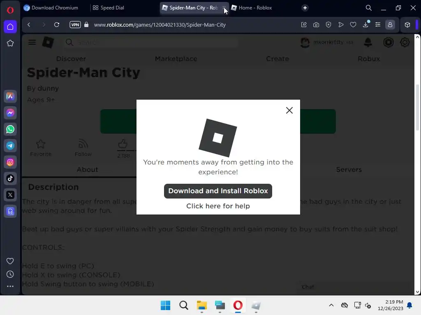This screenshot has height=315, width=421.
Task: Click Download and Install Roblox button
Action: (x=218, y=191)
